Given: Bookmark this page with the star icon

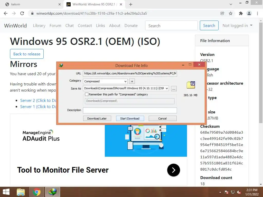Looking at the screenshot, I should (231, 13).
